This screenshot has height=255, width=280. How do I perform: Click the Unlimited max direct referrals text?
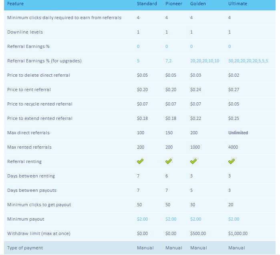pos(238,133)
